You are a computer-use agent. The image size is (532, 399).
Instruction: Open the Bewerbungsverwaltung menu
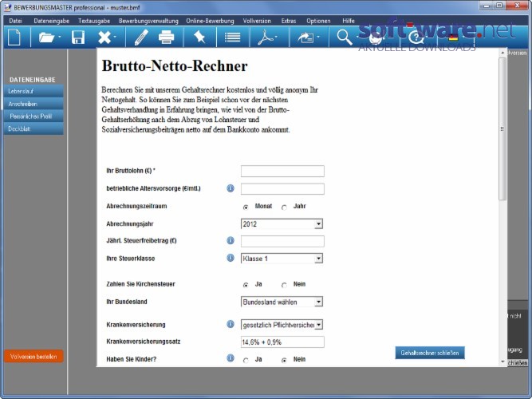tap(148, 21)
